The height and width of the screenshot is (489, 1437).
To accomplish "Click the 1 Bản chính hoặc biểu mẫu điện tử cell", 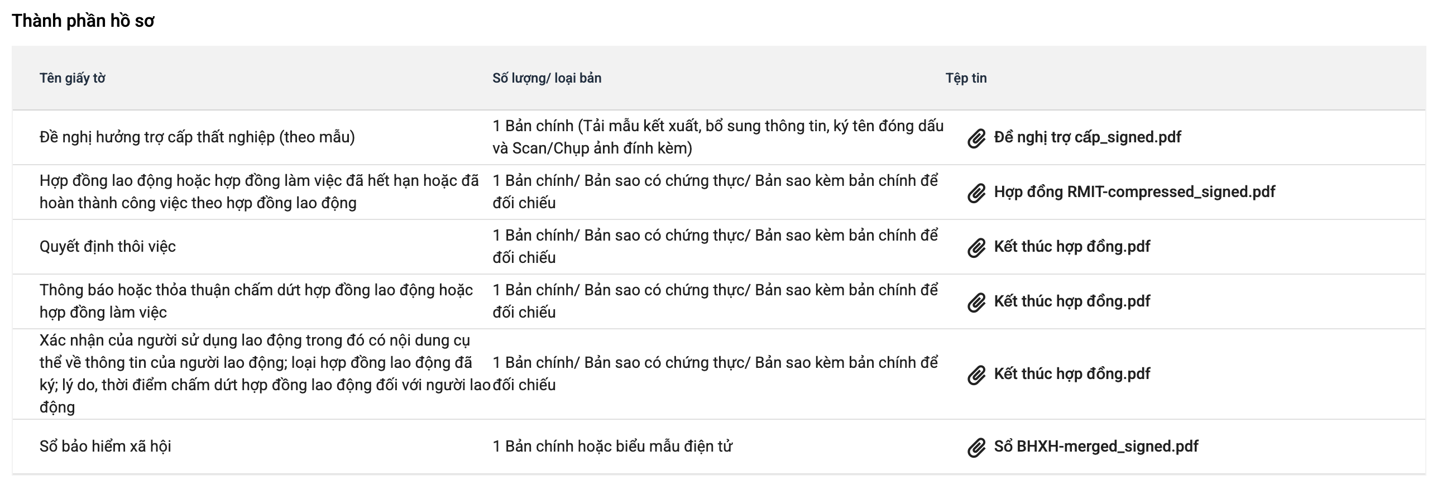I will (x=612, y=447).
